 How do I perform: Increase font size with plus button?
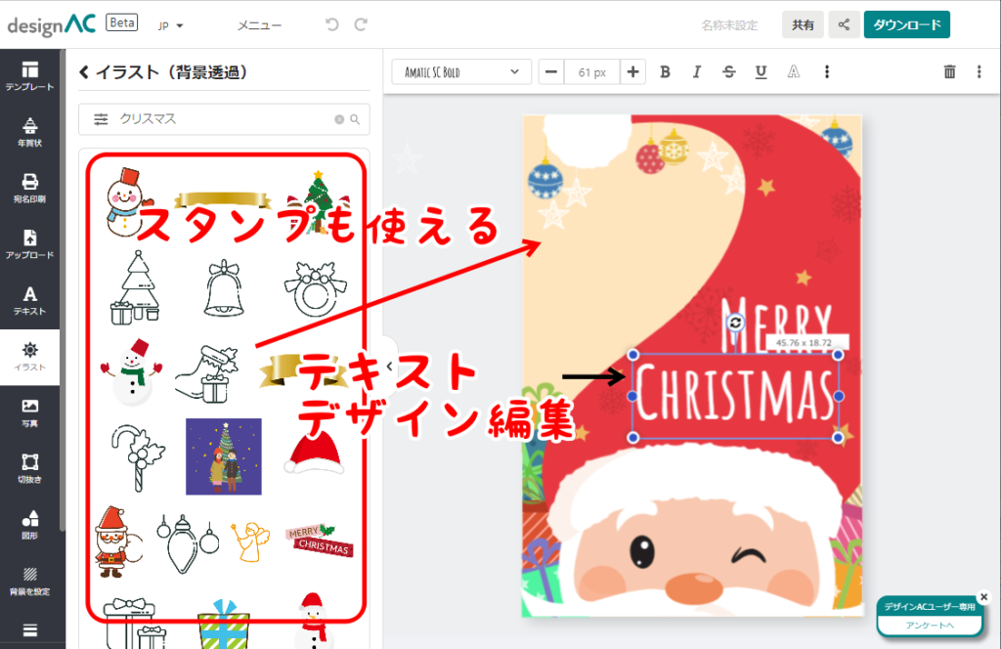[x=633, y=71]
